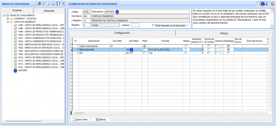Click the green knowledge base picture icon in toolbar
Screen dimensions: 276x126
point(39,4)
